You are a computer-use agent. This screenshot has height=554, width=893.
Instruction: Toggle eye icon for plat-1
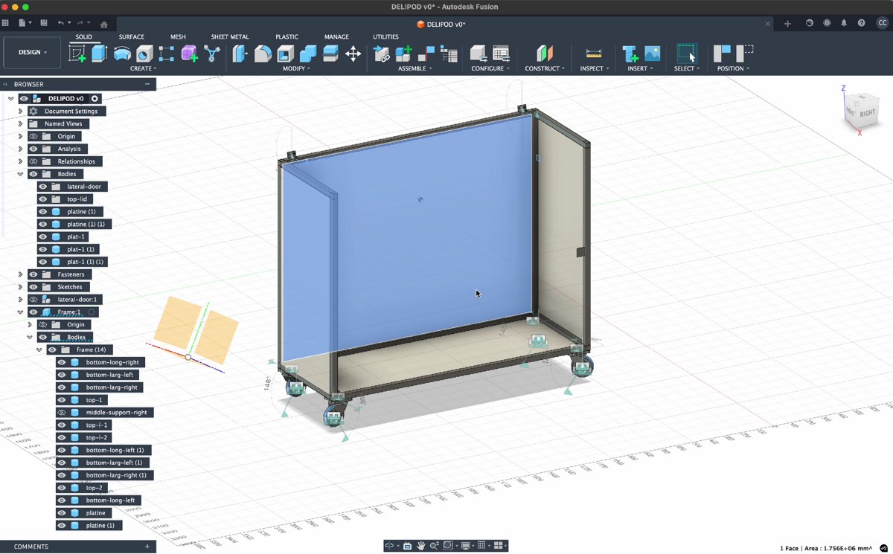coord(42,236)
